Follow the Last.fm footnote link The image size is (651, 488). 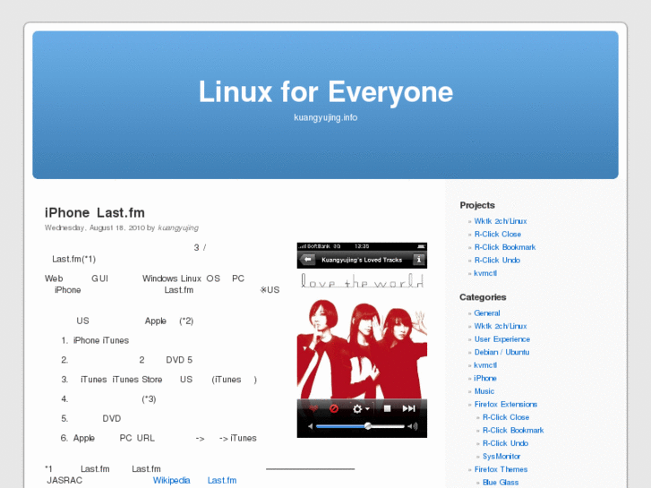pos(222,481)
